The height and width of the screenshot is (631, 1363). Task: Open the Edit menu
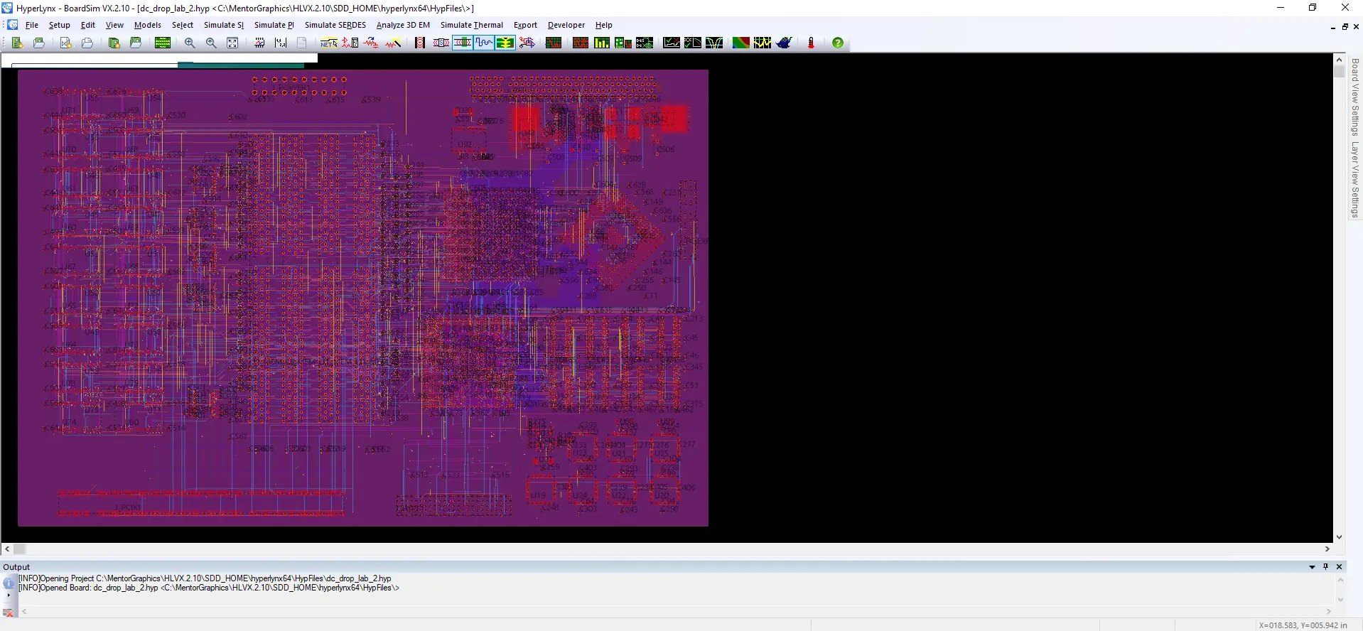(88, 25)
